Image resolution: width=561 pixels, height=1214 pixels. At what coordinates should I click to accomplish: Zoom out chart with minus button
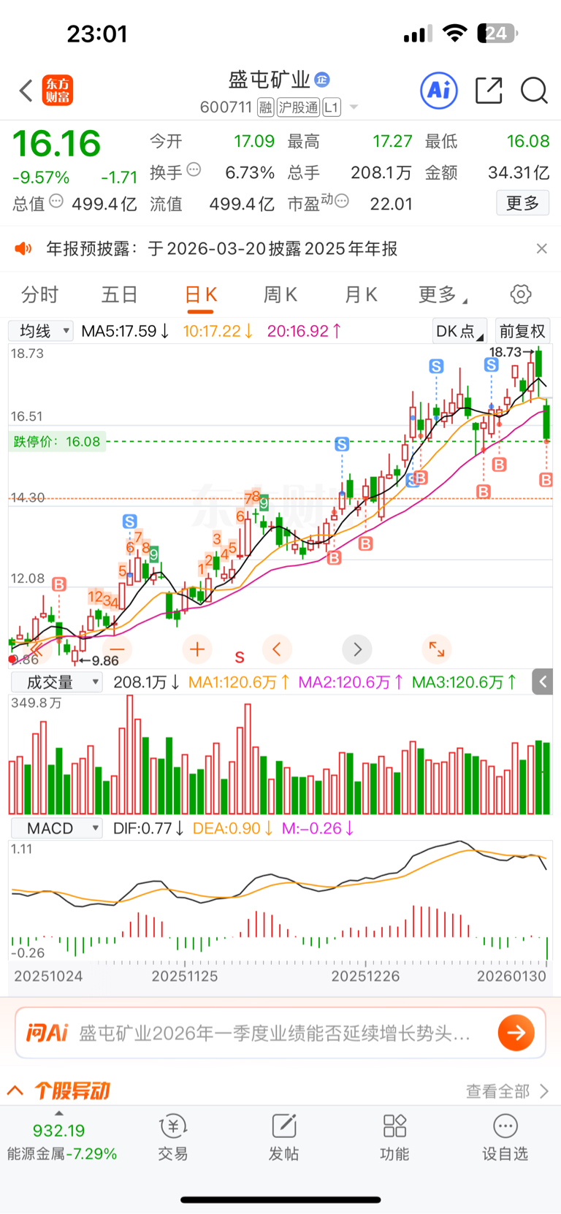[117, 649]
